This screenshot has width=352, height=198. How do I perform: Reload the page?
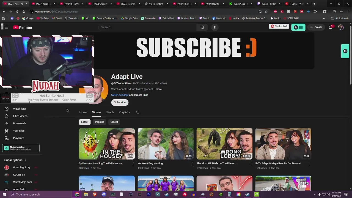coord(17,12)
